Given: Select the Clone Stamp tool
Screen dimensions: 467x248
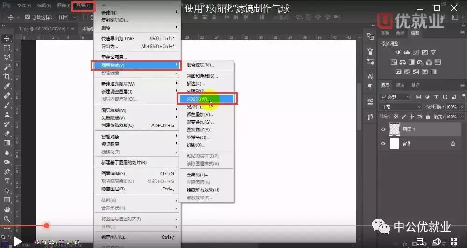Looking at the screenshot, I should pos(7,115).
